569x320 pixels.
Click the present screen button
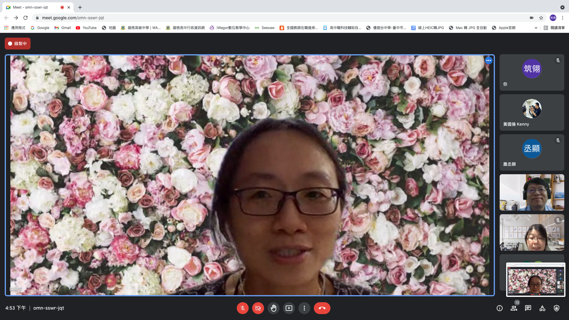[289, 308]
